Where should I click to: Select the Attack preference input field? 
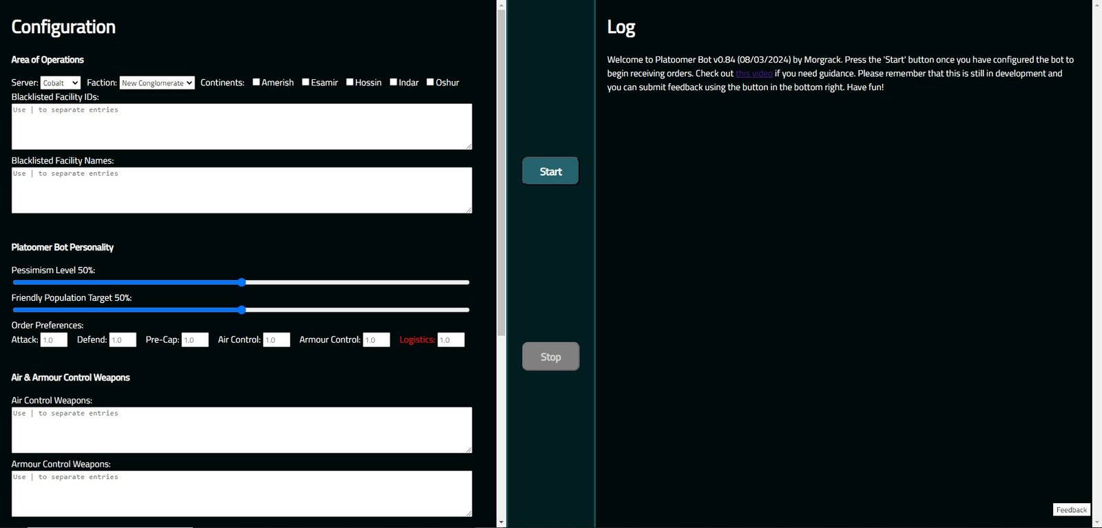[54, 340]
